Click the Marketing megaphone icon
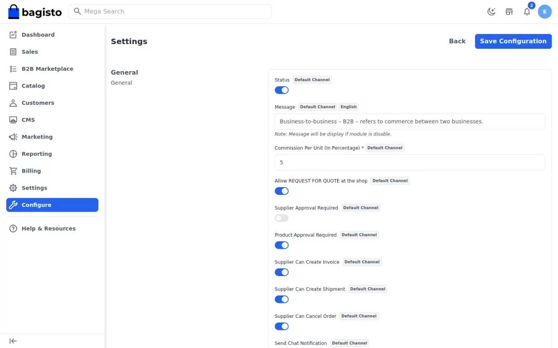 (x=13, y=137)
